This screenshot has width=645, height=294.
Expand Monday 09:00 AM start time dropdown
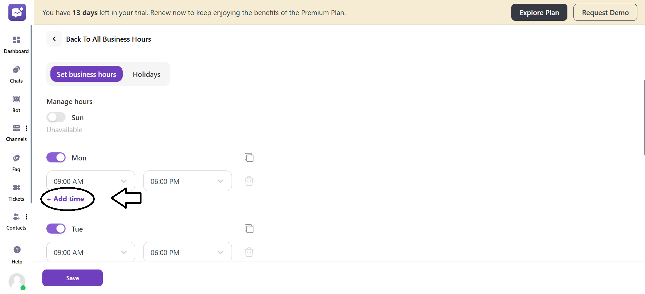91,181
